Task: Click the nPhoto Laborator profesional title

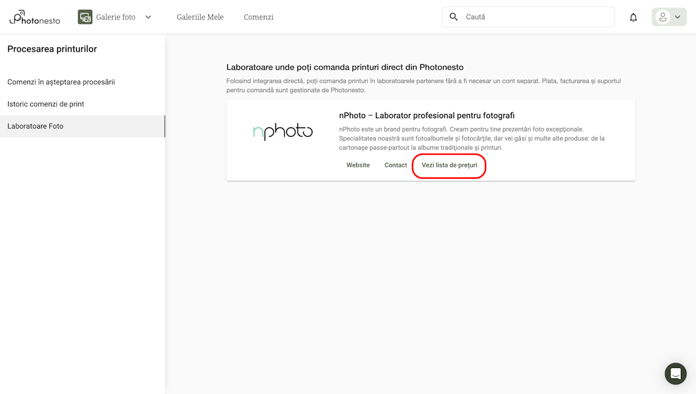Action: 427,116
